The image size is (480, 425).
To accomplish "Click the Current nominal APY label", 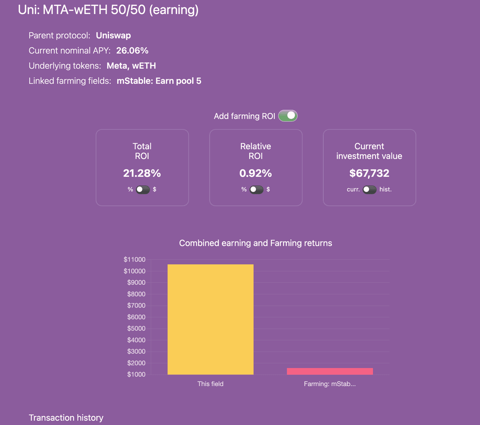I will [70, 51].
